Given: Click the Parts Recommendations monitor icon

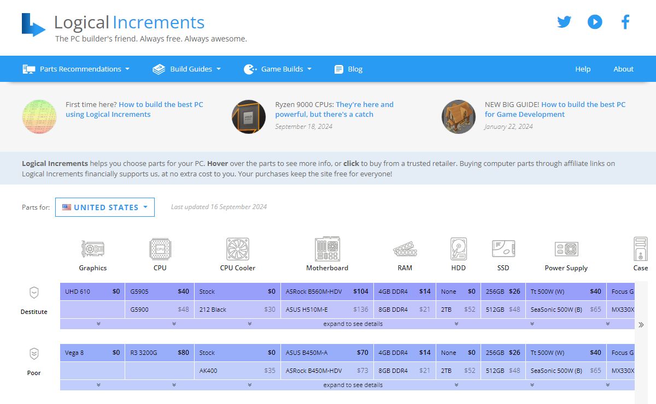Looking at the screenshot, I should (28, 69).
